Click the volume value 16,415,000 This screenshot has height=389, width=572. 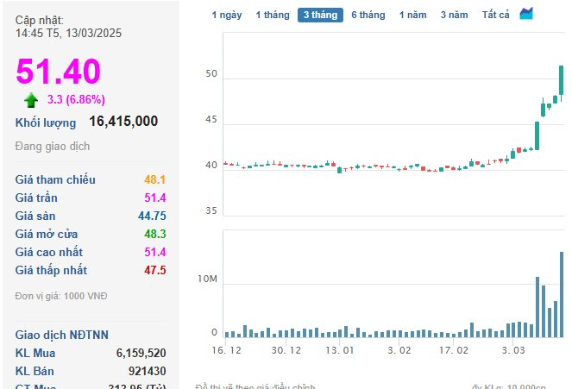pyautogui.click(x=123, y=122)
